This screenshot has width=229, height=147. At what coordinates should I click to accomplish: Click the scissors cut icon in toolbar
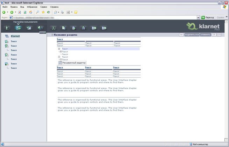coord(54,28)
